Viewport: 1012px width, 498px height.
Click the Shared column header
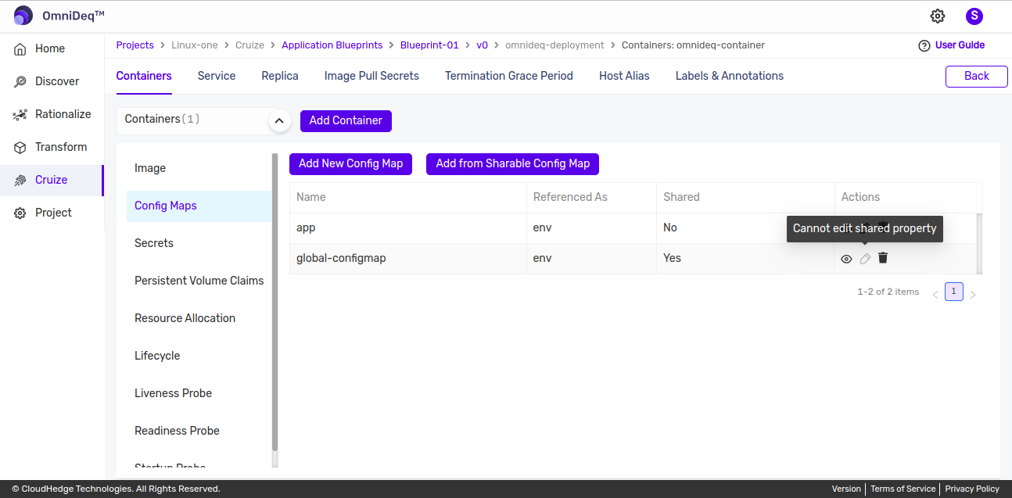tap(746, 197)
